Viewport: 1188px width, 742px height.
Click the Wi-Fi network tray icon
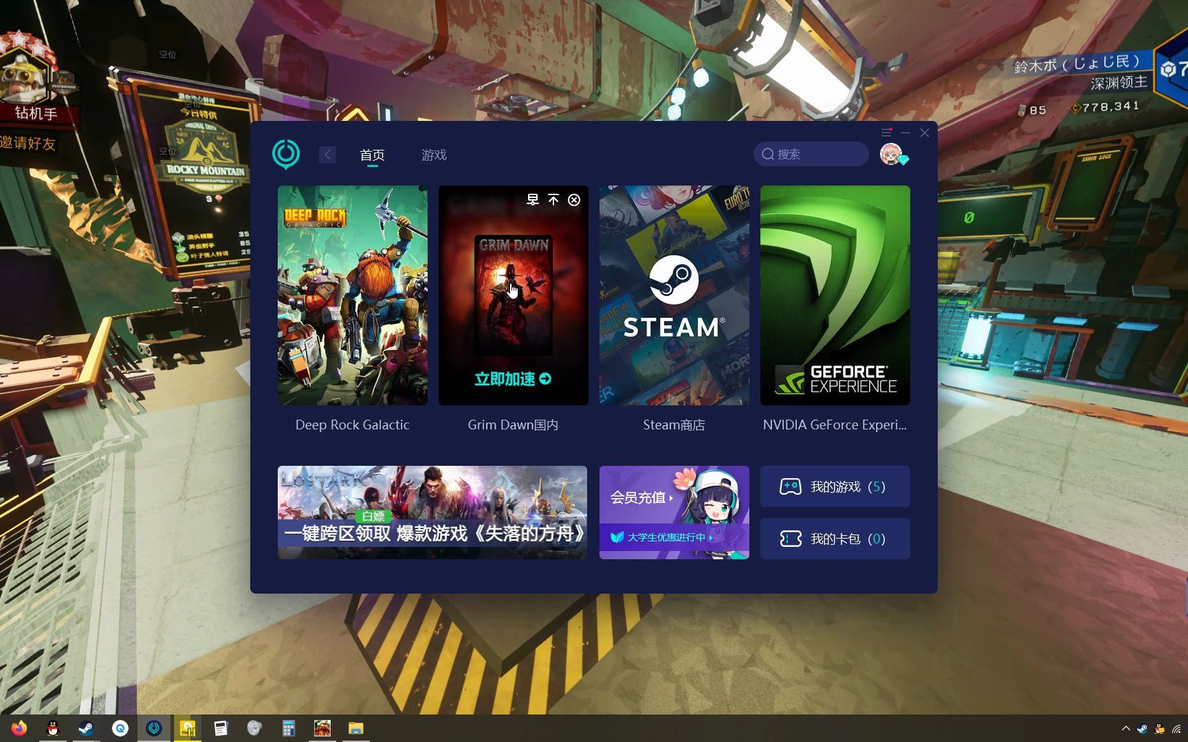click(x=1176, y=728)
